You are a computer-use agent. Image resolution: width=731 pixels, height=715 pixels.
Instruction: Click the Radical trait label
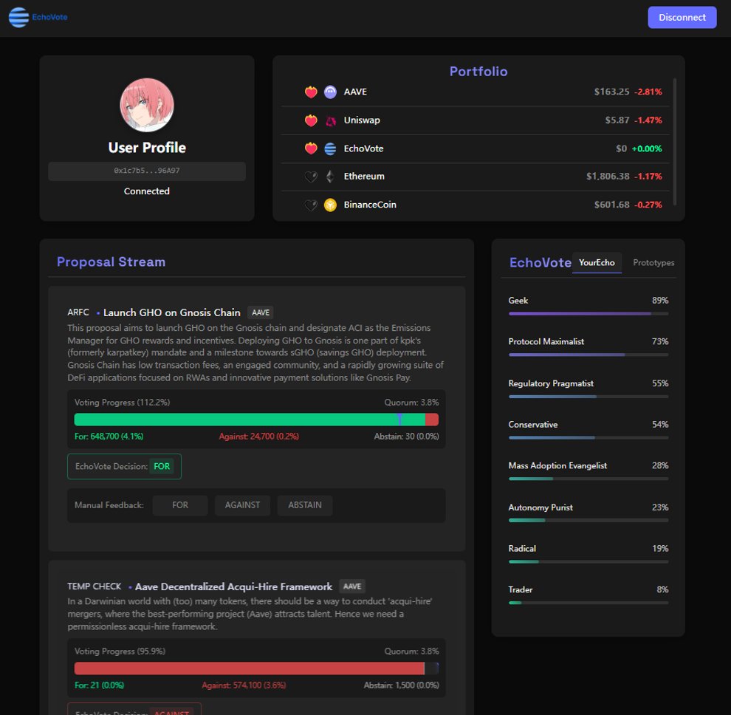(522, 549)
